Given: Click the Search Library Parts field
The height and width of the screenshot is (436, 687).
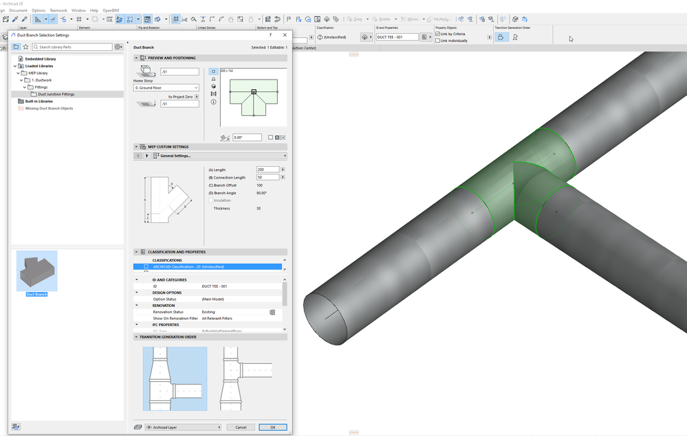Looking at the screenshot, I should pos(72,47).
